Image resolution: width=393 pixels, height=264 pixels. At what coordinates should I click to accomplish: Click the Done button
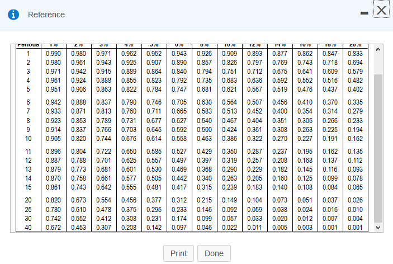coord(214,253)
